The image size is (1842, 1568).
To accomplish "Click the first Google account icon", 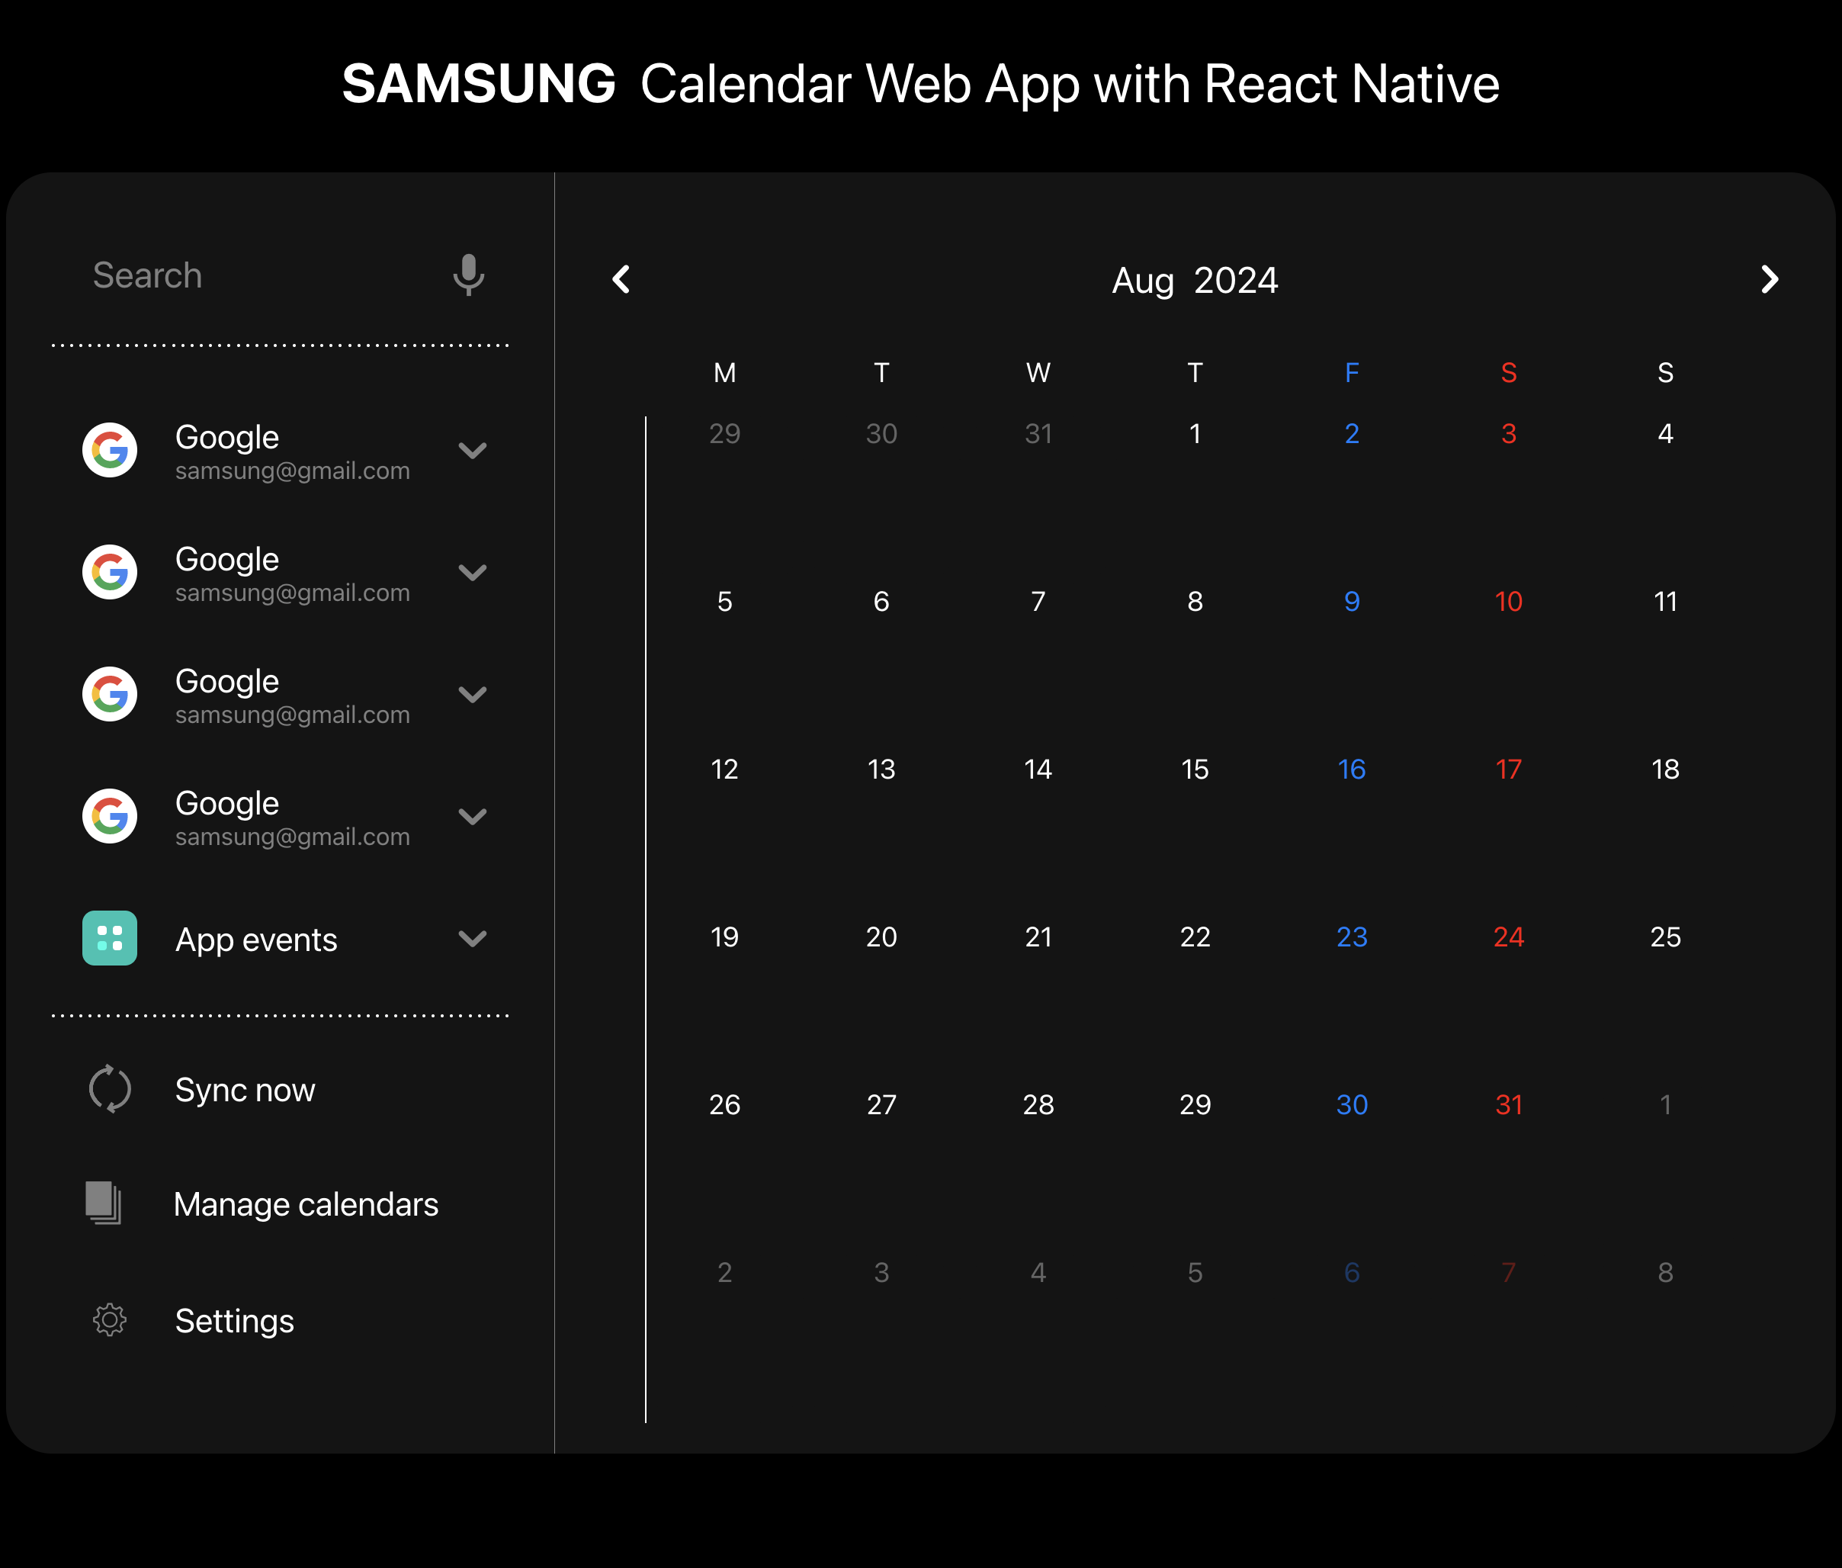I will [109, 451].
